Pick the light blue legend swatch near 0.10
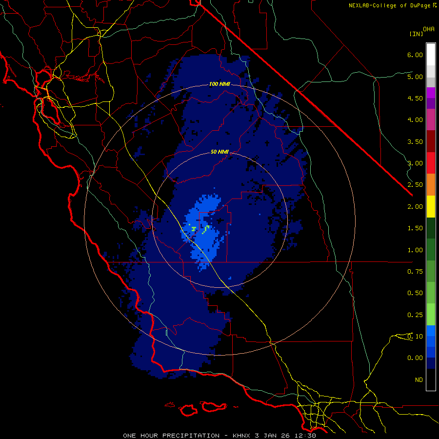The width and height of the screenshot is (439, 439). 431,331
